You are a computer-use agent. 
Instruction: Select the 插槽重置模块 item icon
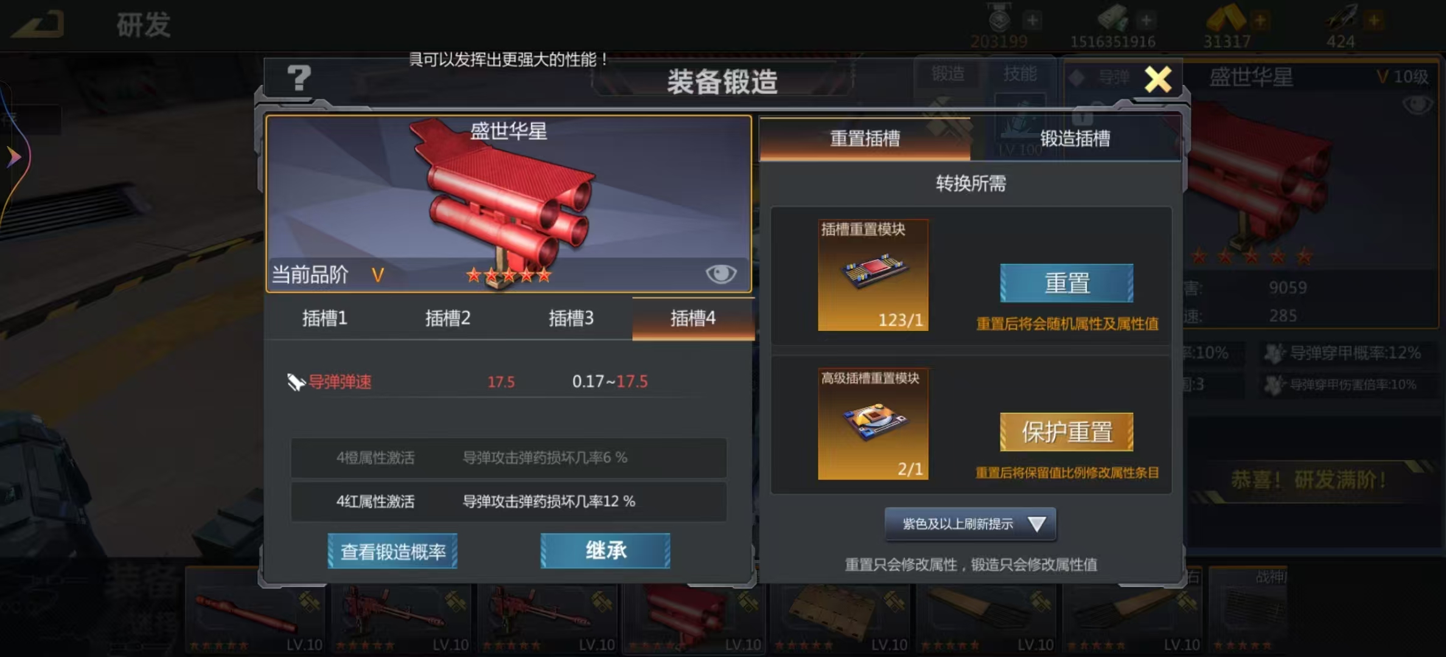coord(873,275)
